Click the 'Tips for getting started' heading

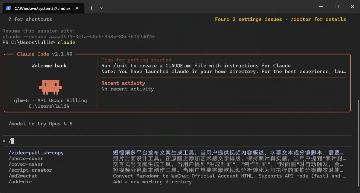pos(136,60)
